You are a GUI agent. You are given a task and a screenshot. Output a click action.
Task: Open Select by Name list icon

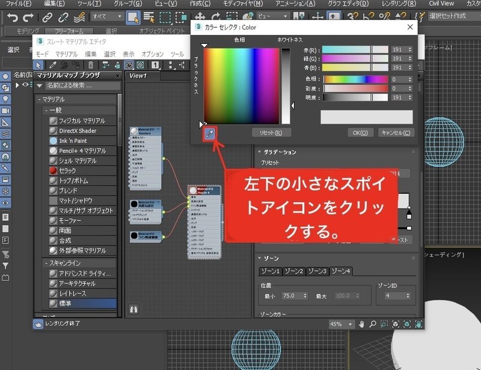tap(149, 17)
